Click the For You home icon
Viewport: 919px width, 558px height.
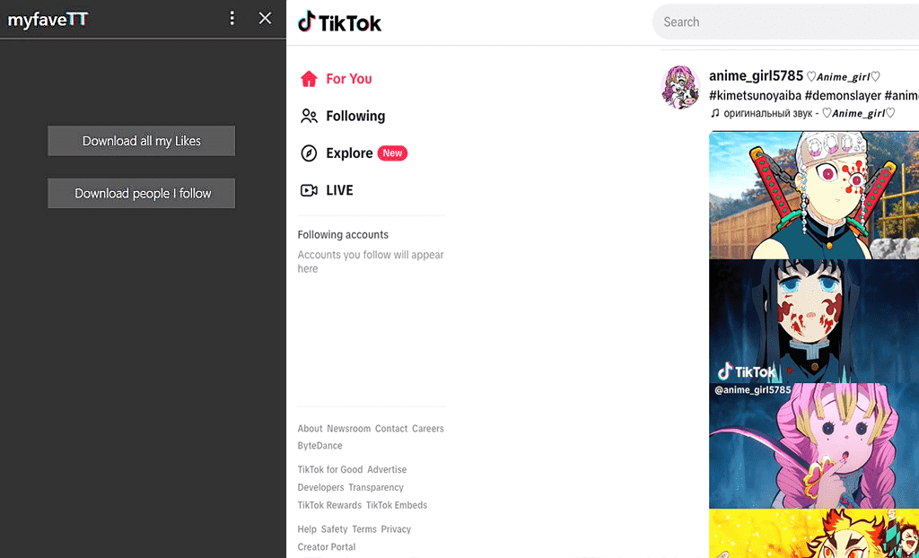click(309, 79)
